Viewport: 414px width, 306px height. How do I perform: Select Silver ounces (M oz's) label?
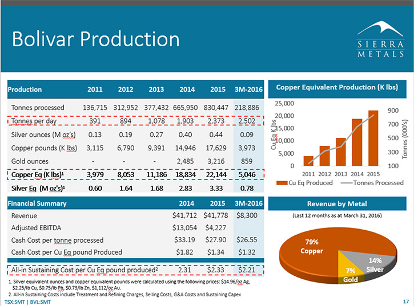[43, 134]
